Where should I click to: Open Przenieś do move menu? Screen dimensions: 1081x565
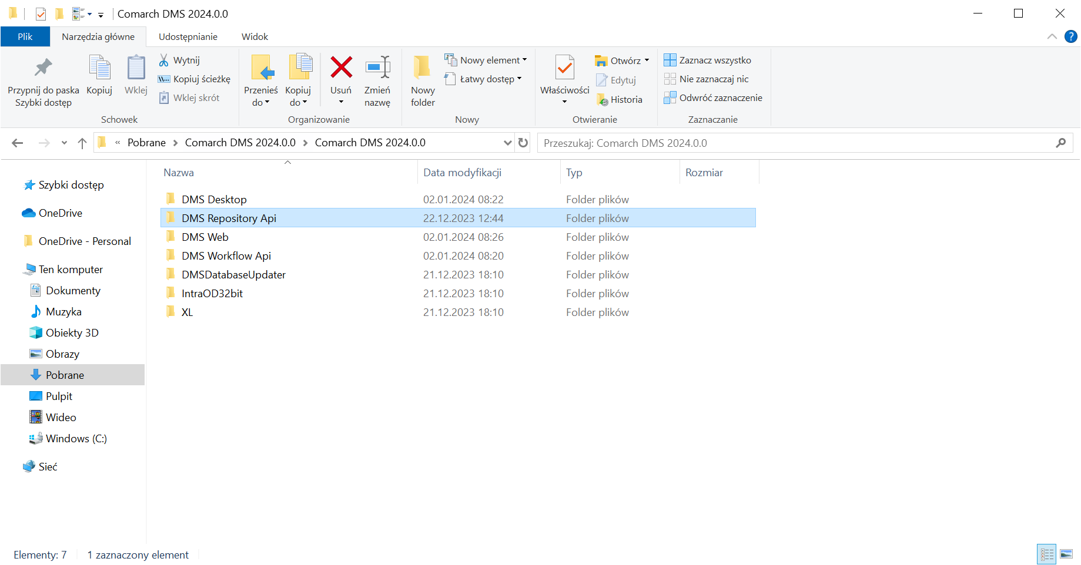point(261,81)
